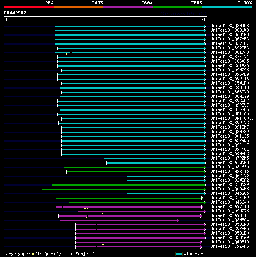Open the UniRef100_B2WSA2 hit
The height and width of the screenshot is (257, 256).
click(230, 180)
